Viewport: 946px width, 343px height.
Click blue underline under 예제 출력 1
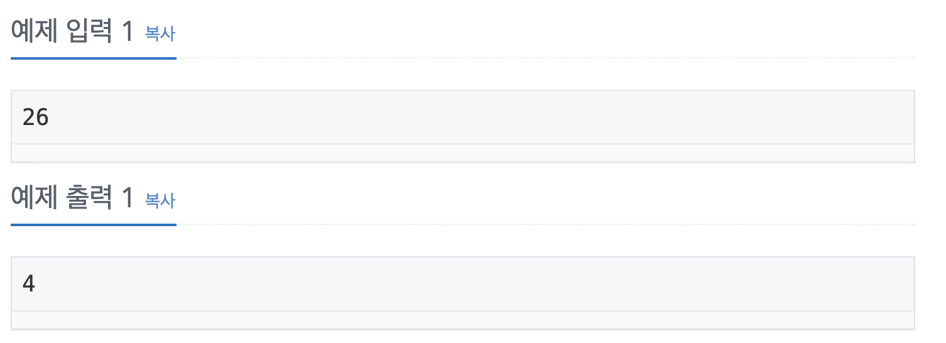(94, 224)
